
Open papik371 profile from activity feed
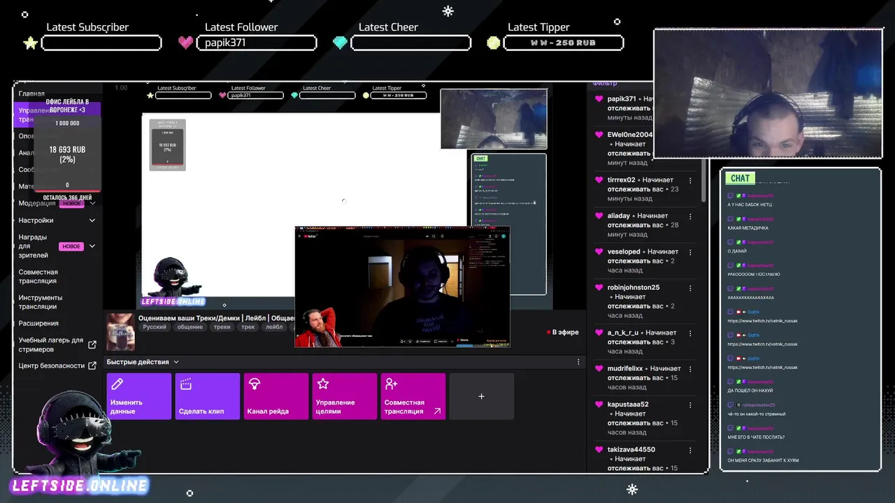coord(622,99)
